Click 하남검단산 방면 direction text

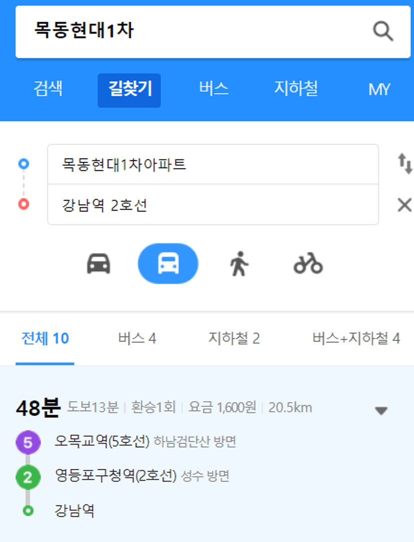(195, 442)
